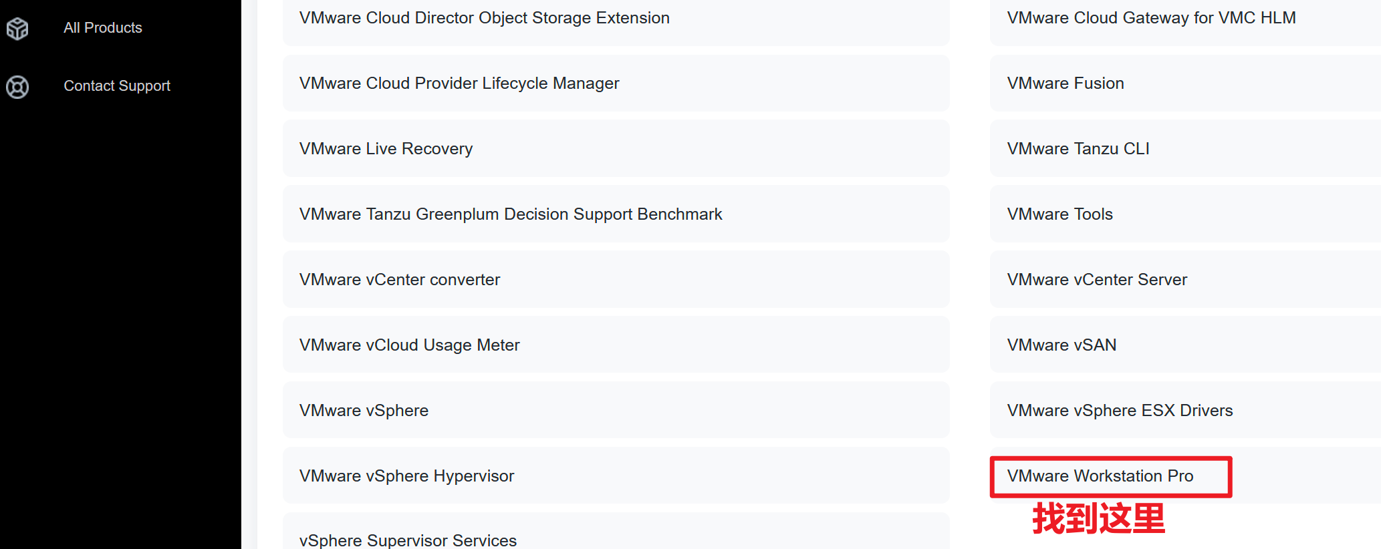
Task: Open the VMware Tools downloads
Action: coord(1059,214)
